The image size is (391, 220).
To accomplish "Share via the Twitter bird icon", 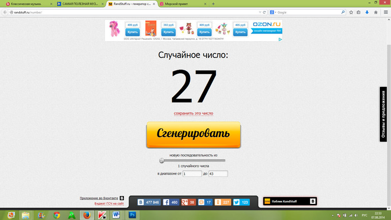I will point(236,202).
